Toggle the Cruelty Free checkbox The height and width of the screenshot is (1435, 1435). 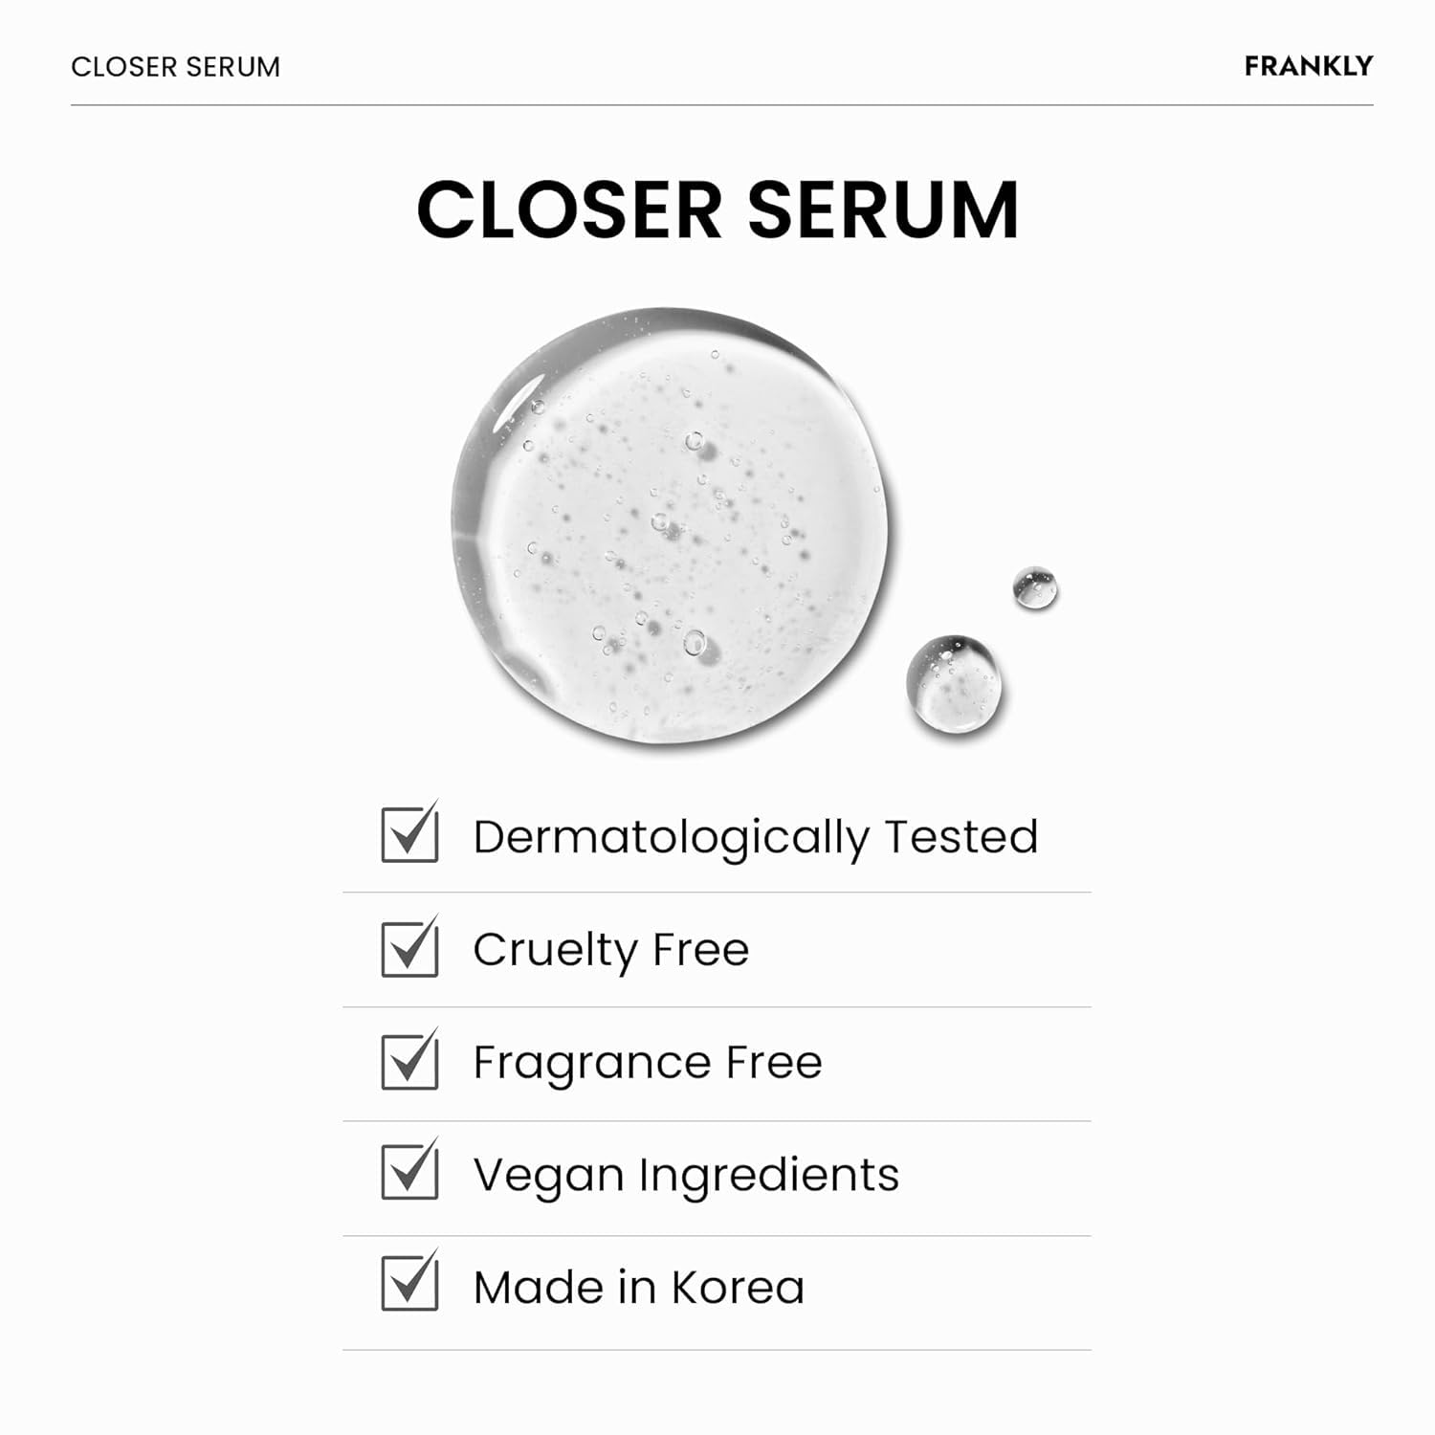point(409,948)
